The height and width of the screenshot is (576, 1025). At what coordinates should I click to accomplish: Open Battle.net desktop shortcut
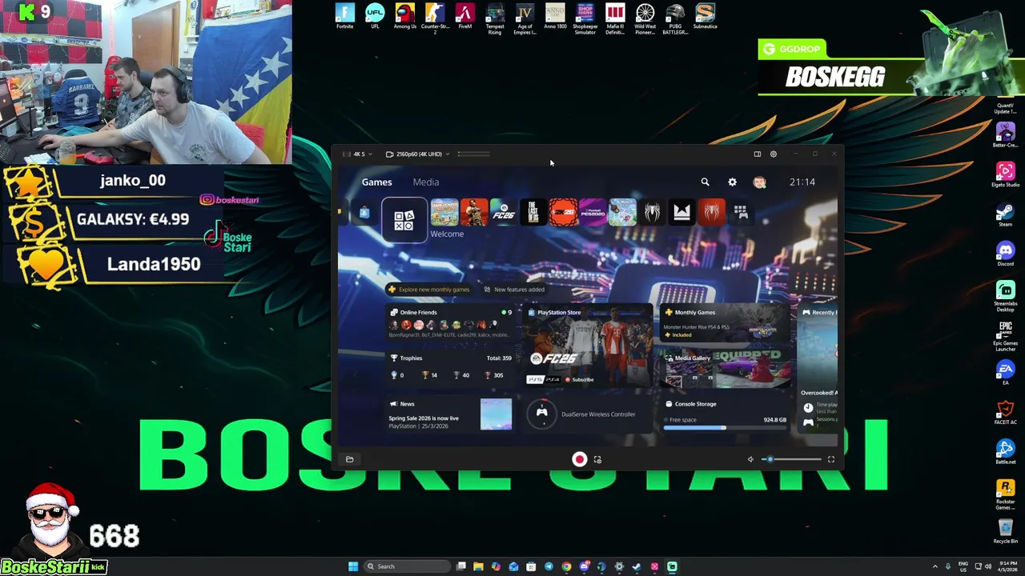1005,452
